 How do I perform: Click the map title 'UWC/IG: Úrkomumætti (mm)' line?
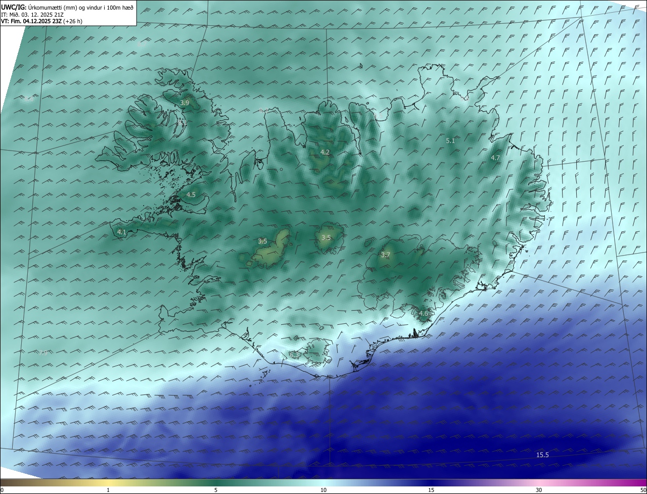coord(67,7)
